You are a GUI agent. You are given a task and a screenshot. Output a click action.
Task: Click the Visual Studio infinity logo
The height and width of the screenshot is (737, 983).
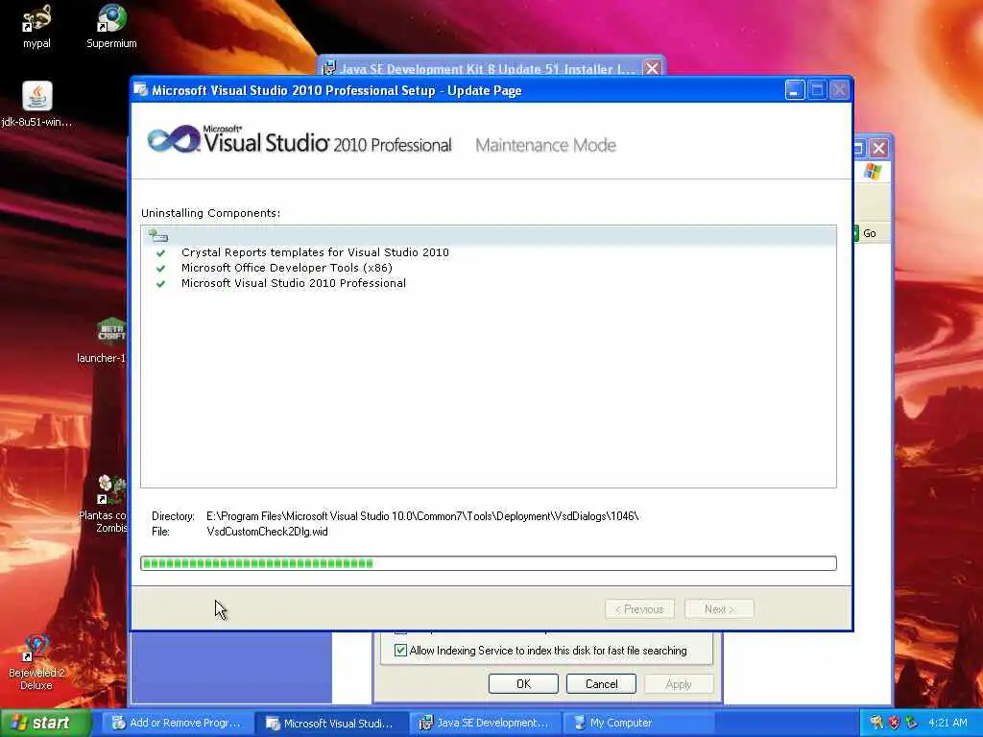[x=174, y=139]
